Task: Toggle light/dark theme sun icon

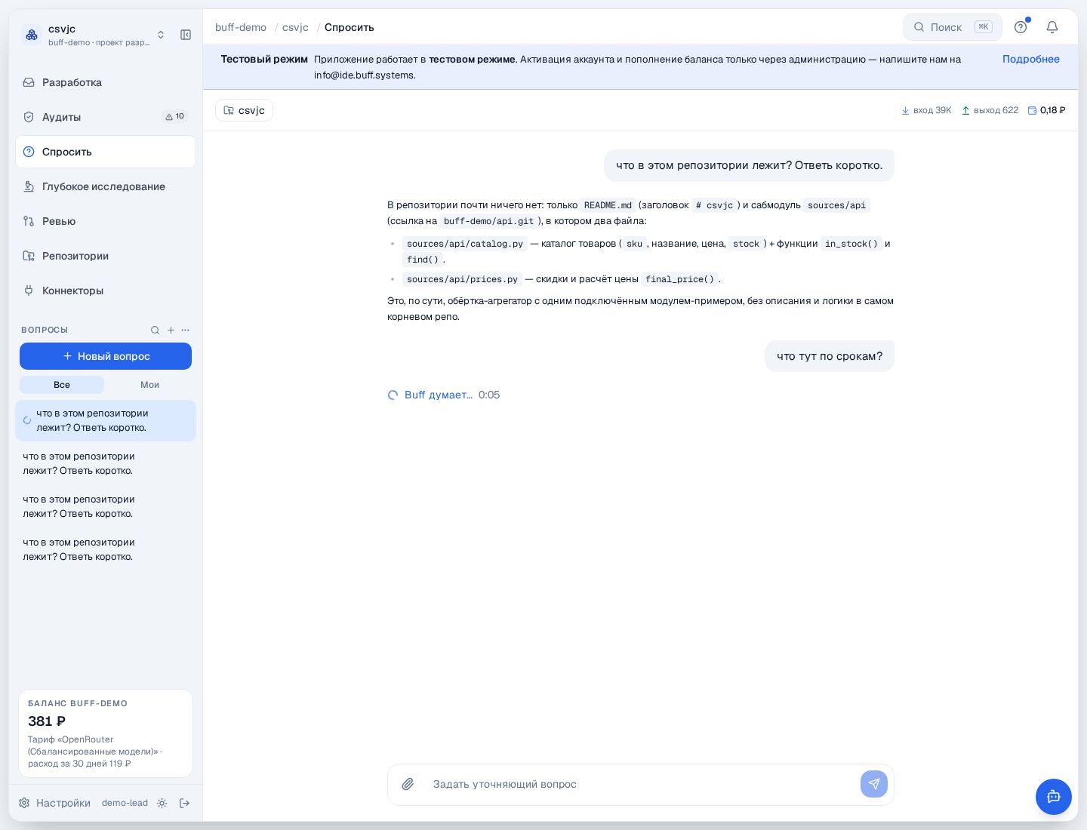Action: [162, 803]
